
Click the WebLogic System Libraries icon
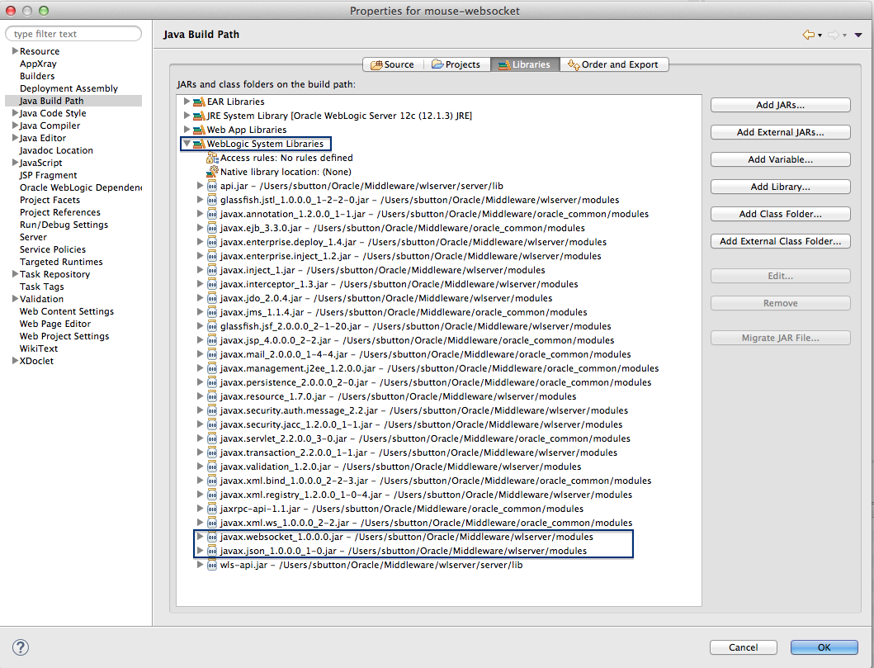[x=199, y=144]
